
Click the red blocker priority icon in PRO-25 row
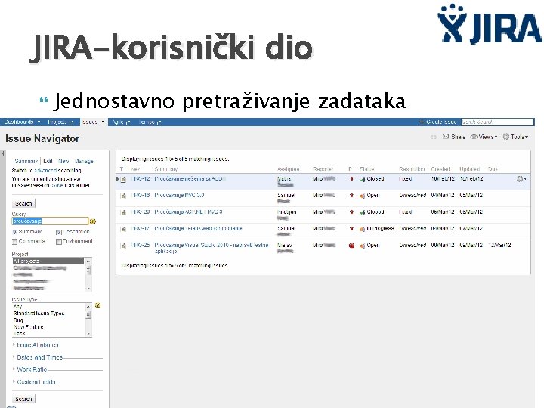(351, 246)
